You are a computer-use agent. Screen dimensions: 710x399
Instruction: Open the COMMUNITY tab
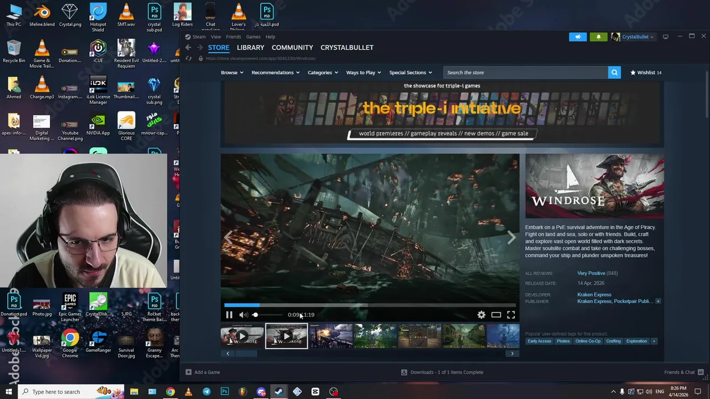tap(292, 48)
